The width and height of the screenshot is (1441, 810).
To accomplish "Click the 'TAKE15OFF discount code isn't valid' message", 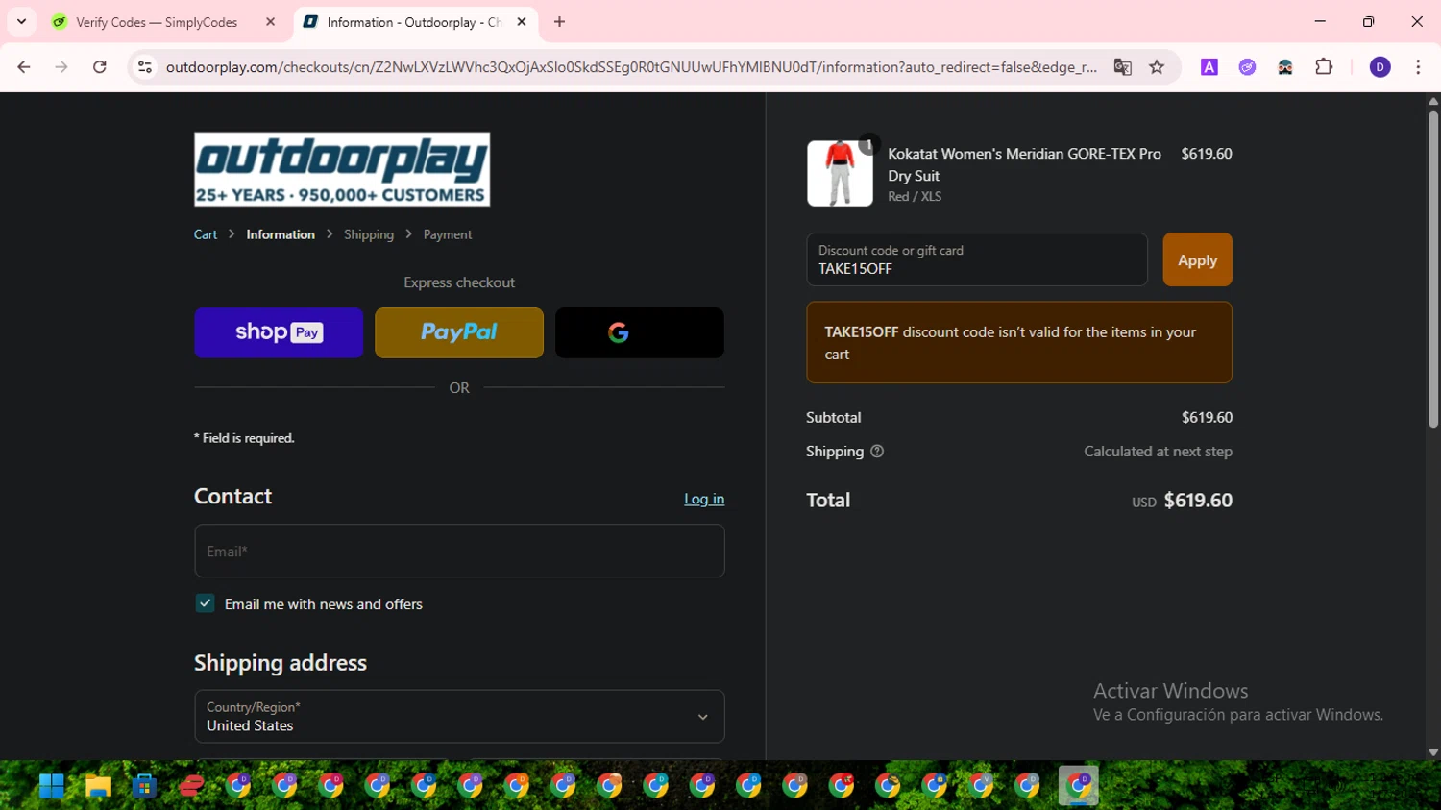I will [1019, 343].
